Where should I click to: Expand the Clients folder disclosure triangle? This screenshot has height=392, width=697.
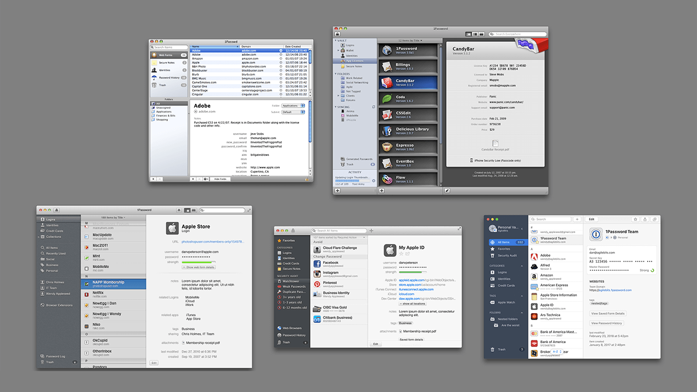(338, 95)
